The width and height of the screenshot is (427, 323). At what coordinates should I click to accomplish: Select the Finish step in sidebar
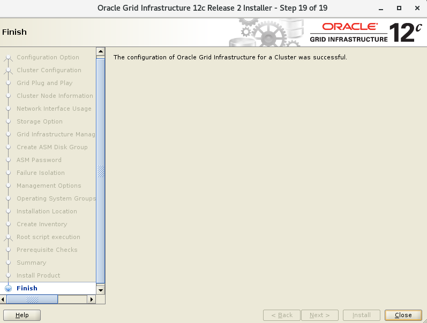tap(27, 288)
